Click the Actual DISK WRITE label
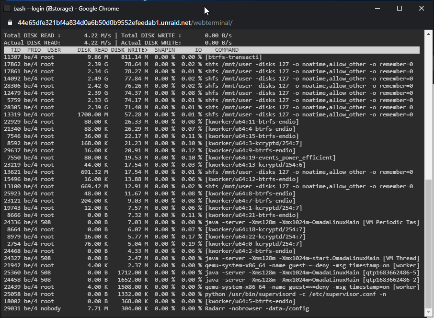 point(151,43)
